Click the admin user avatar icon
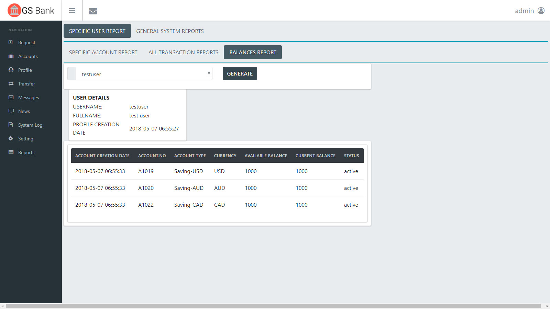The height and width of the screenshot is (309, 550). 541,11
